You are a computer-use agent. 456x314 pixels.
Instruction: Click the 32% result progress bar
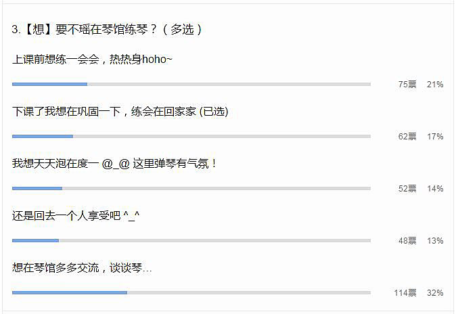(x=191, y=293)
